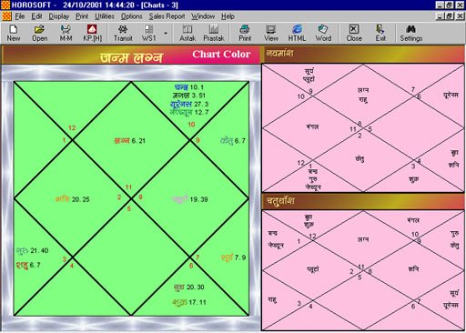466x333 pixels.
Task: Export chart using HTML icon
Action: click(x=297, y=33)
